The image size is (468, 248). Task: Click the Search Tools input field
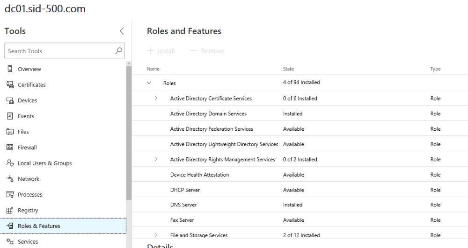[x=58, y=51]
